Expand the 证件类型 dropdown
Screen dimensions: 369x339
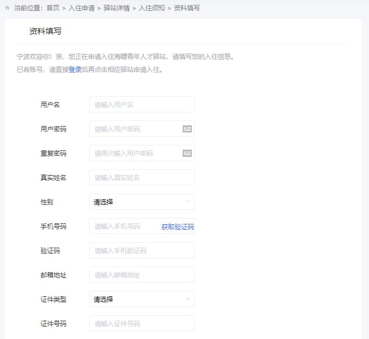pos(141,299)
